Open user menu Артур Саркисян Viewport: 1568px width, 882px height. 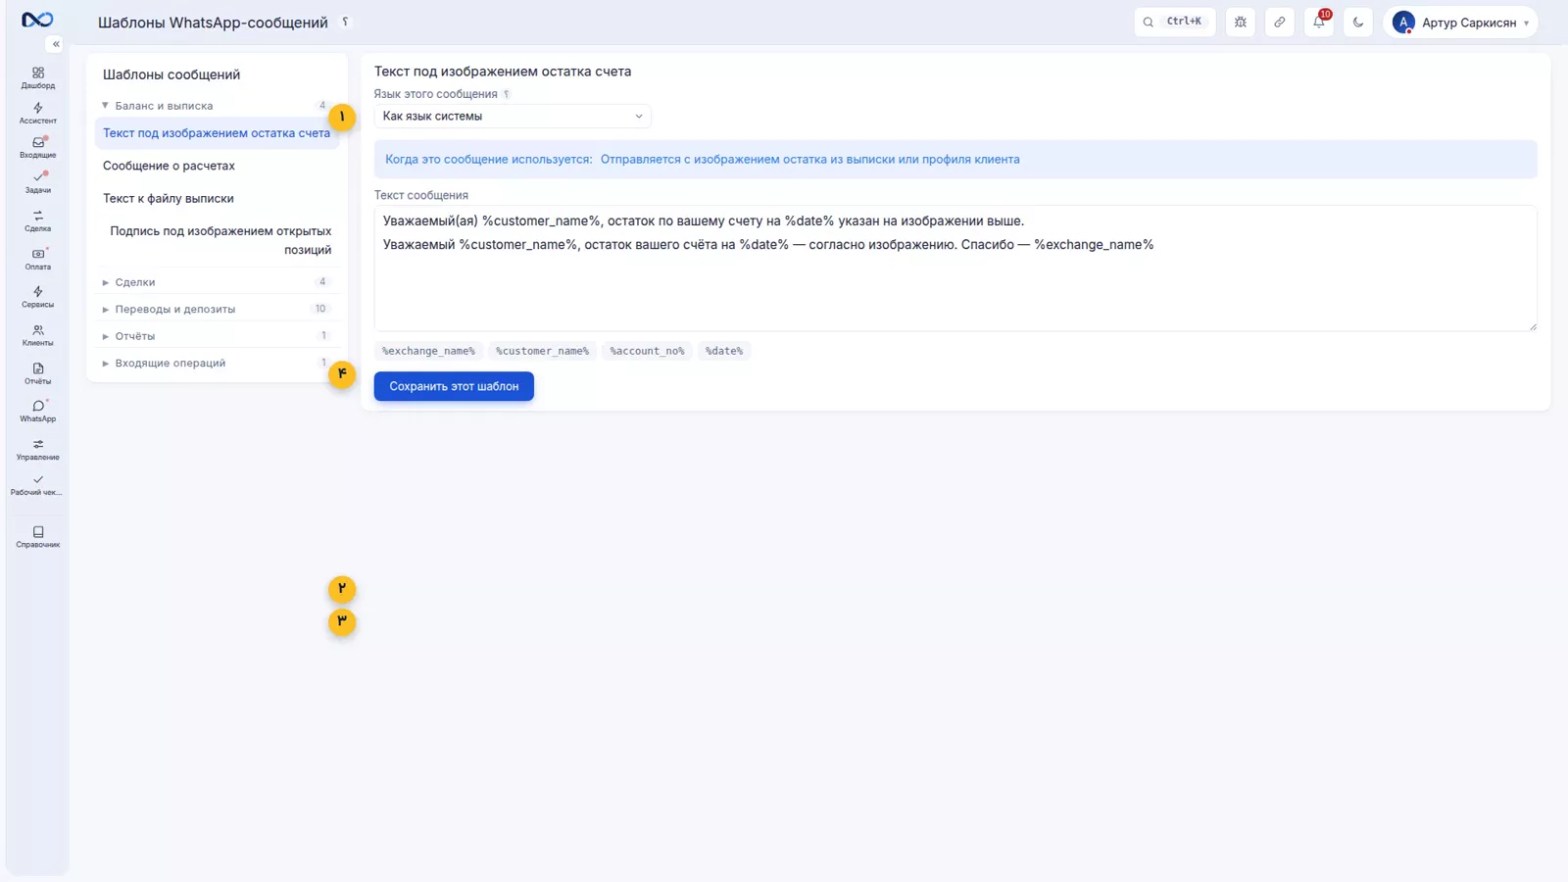tap(1460, 22)
